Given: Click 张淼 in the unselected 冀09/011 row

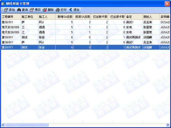Looking at the screenshot, I should 47,37.
